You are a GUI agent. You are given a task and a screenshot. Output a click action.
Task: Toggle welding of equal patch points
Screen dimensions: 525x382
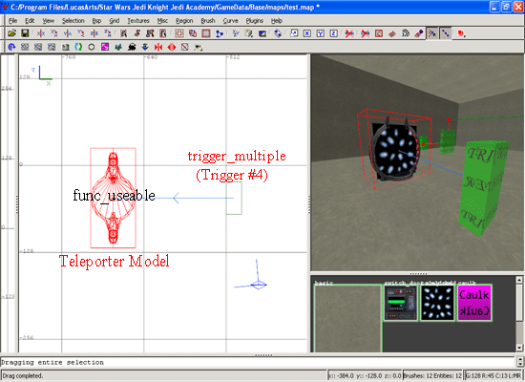[x=432, y=33]
